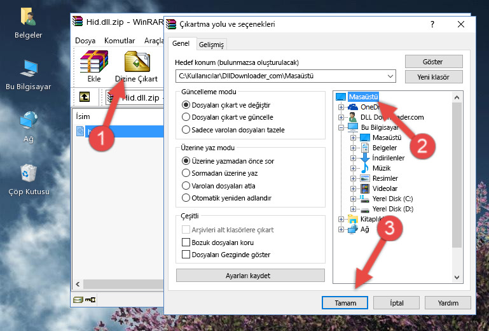Open the Araçlar menu in WinRAR
489x331 pixels.
[x=154, y=41]
